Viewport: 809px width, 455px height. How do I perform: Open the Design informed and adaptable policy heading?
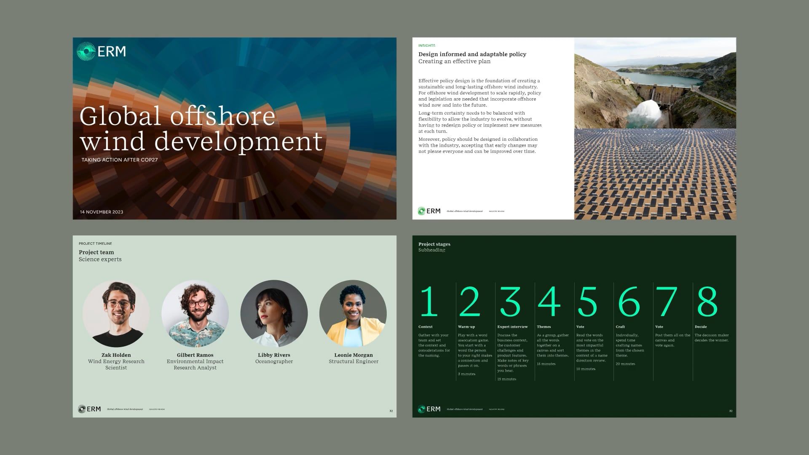pos(472,54)
